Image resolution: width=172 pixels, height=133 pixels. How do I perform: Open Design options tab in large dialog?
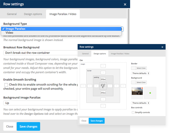(33, 14)
